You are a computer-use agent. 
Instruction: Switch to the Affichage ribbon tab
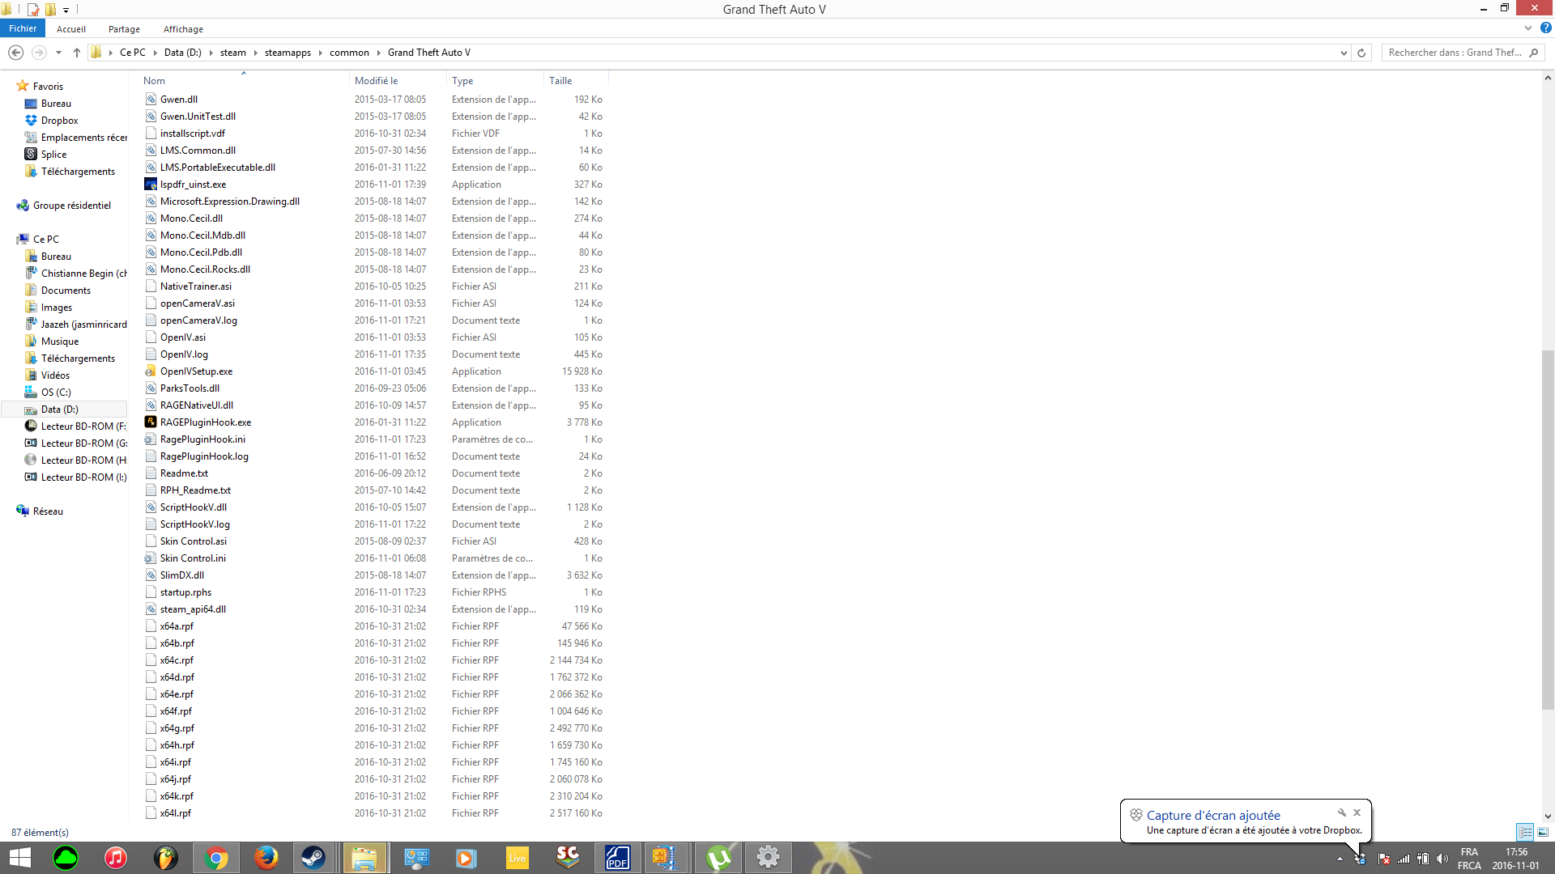pyautogui.click(x=183, y=29)
